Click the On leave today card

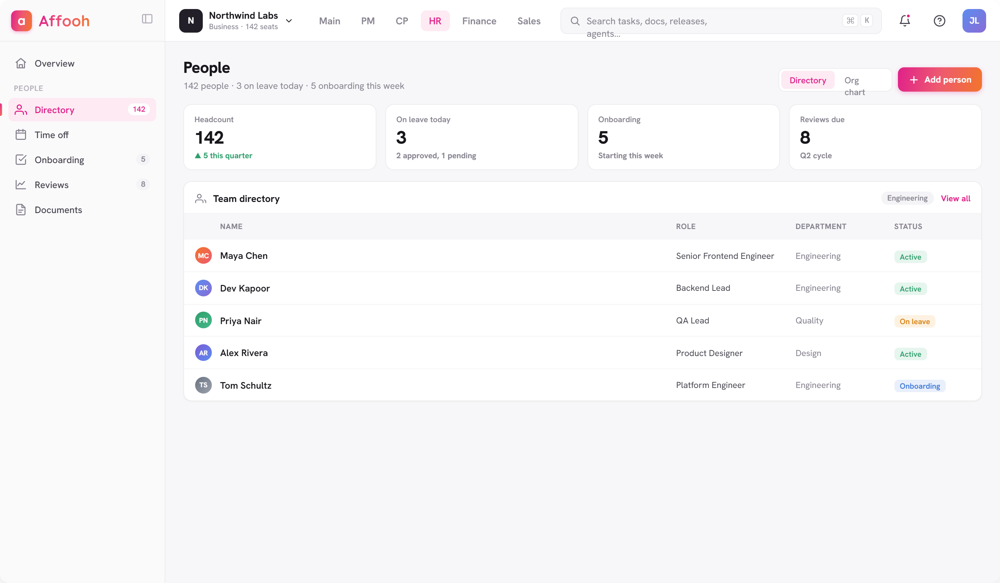482,137
